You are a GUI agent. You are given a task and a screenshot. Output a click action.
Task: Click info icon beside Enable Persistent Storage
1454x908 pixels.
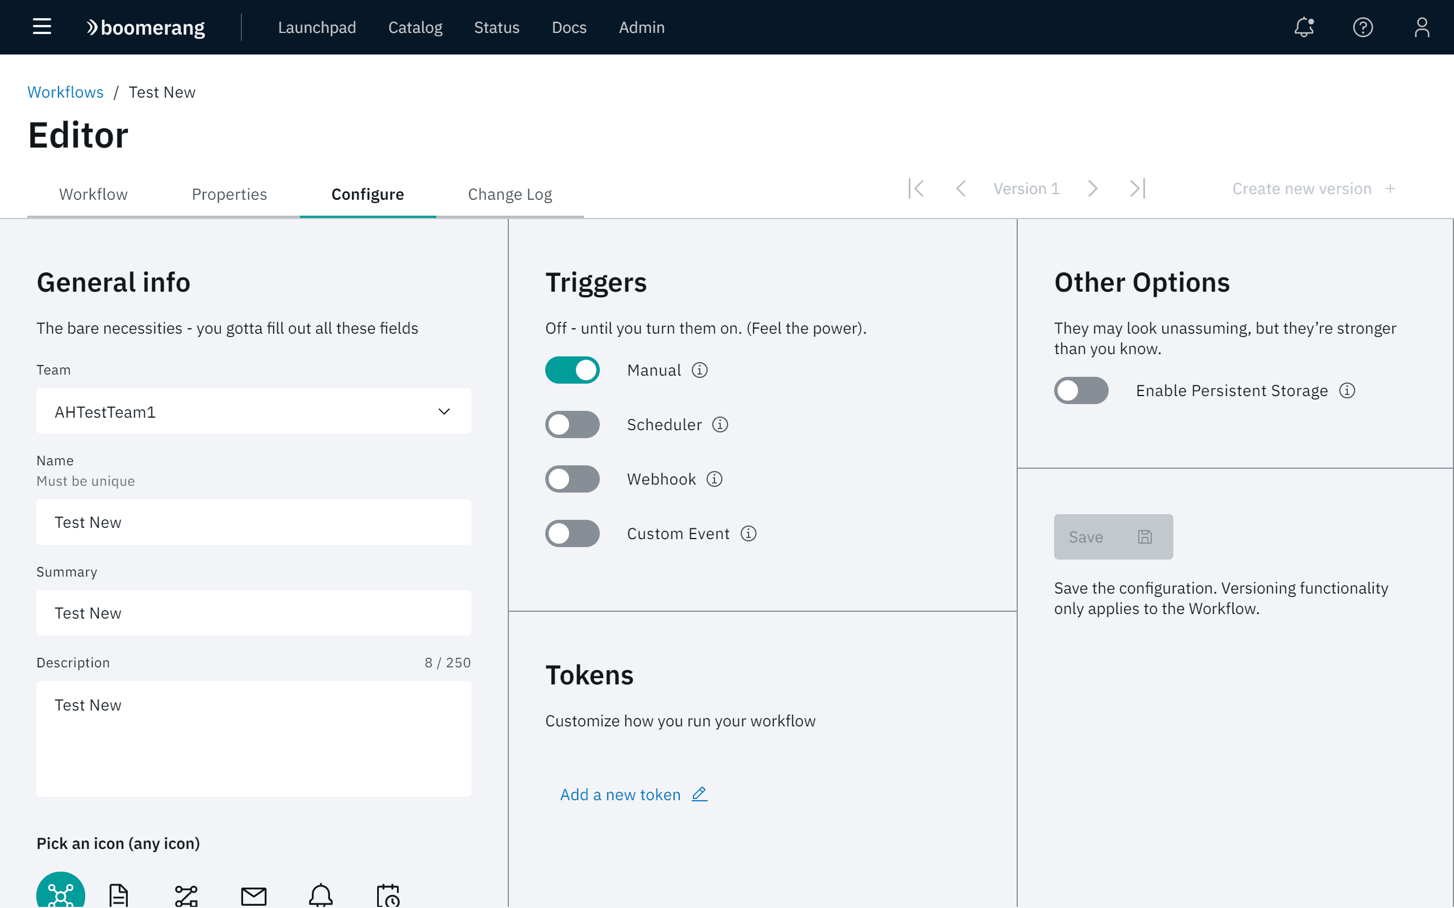tap(1347, 390)
